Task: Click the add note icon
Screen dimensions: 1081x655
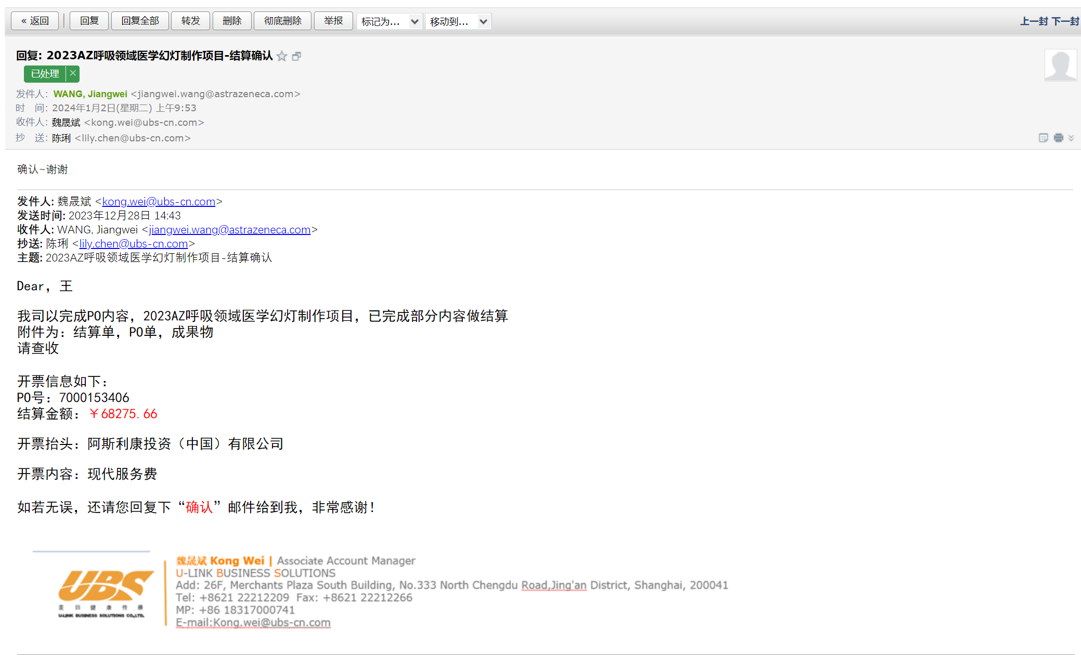Action: point(1043,138)
